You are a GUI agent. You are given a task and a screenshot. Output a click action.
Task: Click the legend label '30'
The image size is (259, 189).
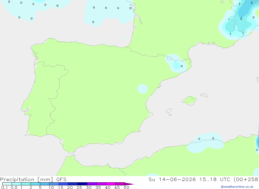coord(89,187)
